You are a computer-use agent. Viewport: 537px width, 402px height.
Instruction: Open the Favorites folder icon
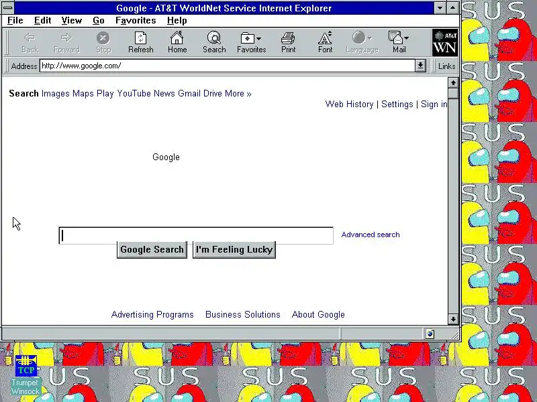click(x=247, y=38)
